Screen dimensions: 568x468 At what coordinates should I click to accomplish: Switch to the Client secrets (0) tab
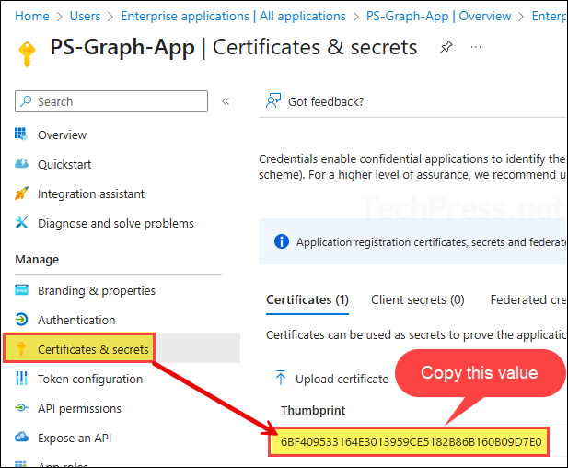coord(417,299)
